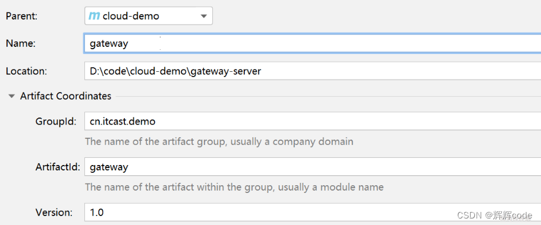Click the Name field containing gateway

(312, 43)
